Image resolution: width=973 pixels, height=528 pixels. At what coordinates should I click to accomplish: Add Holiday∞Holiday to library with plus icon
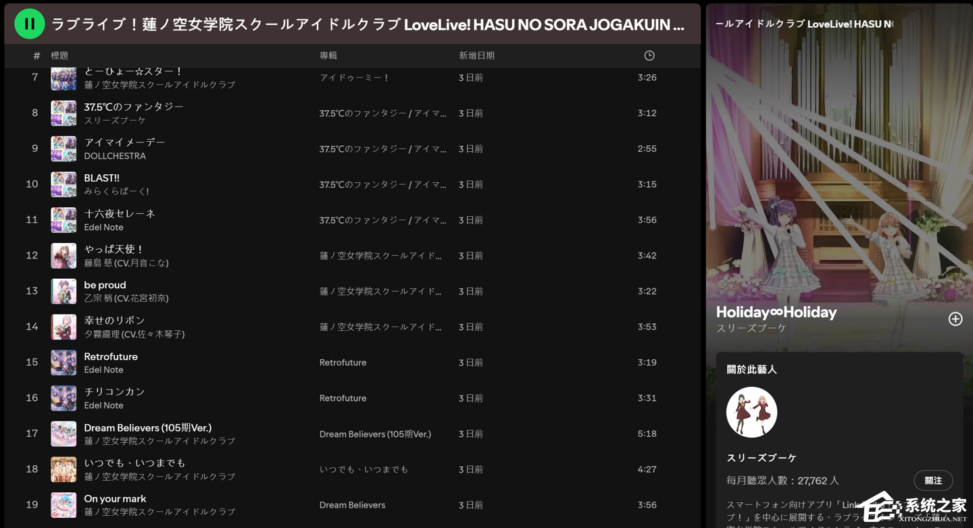tap(955, 319)
